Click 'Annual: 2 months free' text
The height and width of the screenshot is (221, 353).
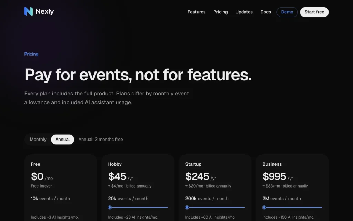101,140
